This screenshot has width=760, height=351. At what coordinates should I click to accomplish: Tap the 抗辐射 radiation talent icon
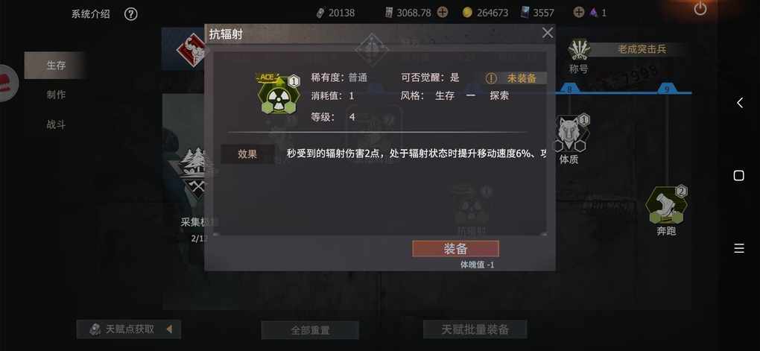(278, 95)
